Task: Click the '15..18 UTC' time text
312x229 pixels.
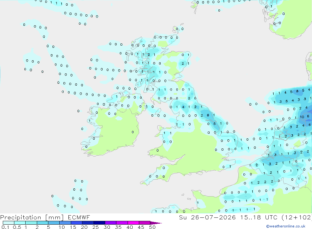Action: pyautogui.click(x=259, y=217)
